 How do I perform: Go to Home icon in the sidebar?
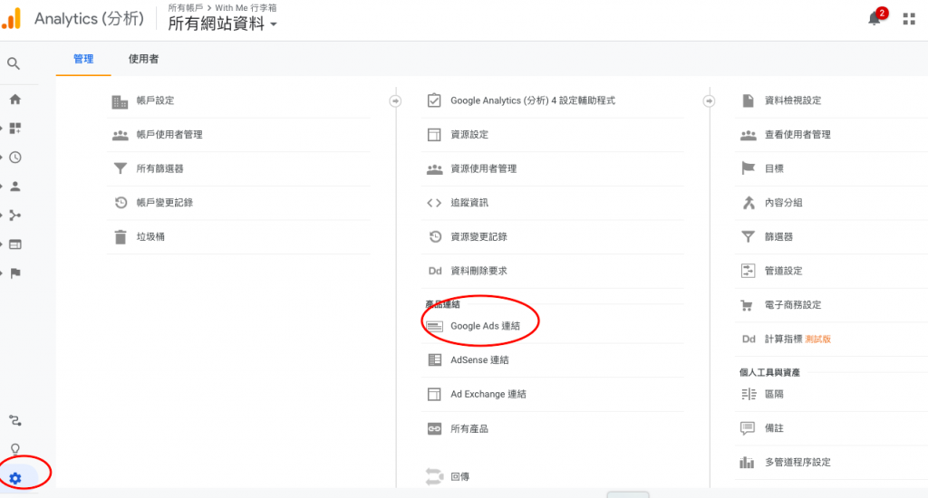(15, 100)
